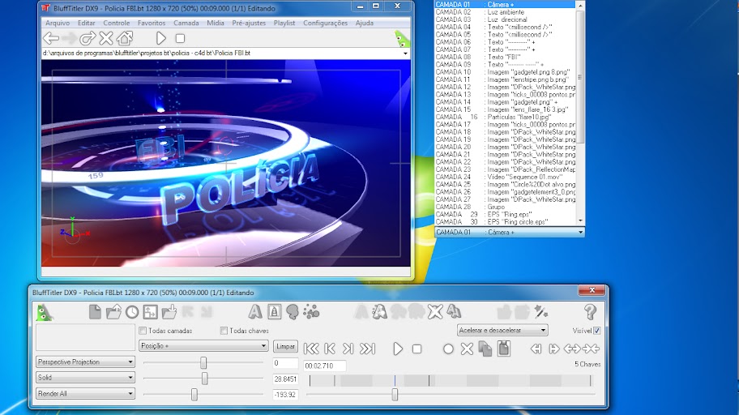Screen dimensions: 739x415
Task: Click the help question mark icon
Action: click(x=590, y=311)
